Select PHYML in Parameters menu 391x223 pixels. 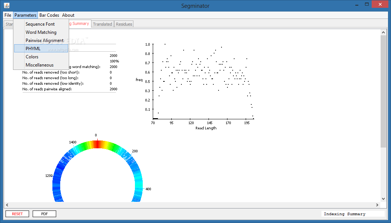pos(41,48)
